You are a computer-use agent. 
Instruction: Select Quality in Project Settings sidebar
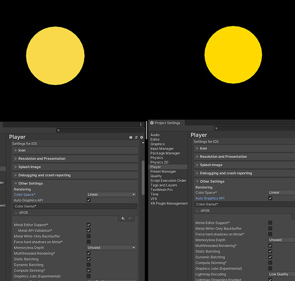pyautogui.click(x=156, y=176)
